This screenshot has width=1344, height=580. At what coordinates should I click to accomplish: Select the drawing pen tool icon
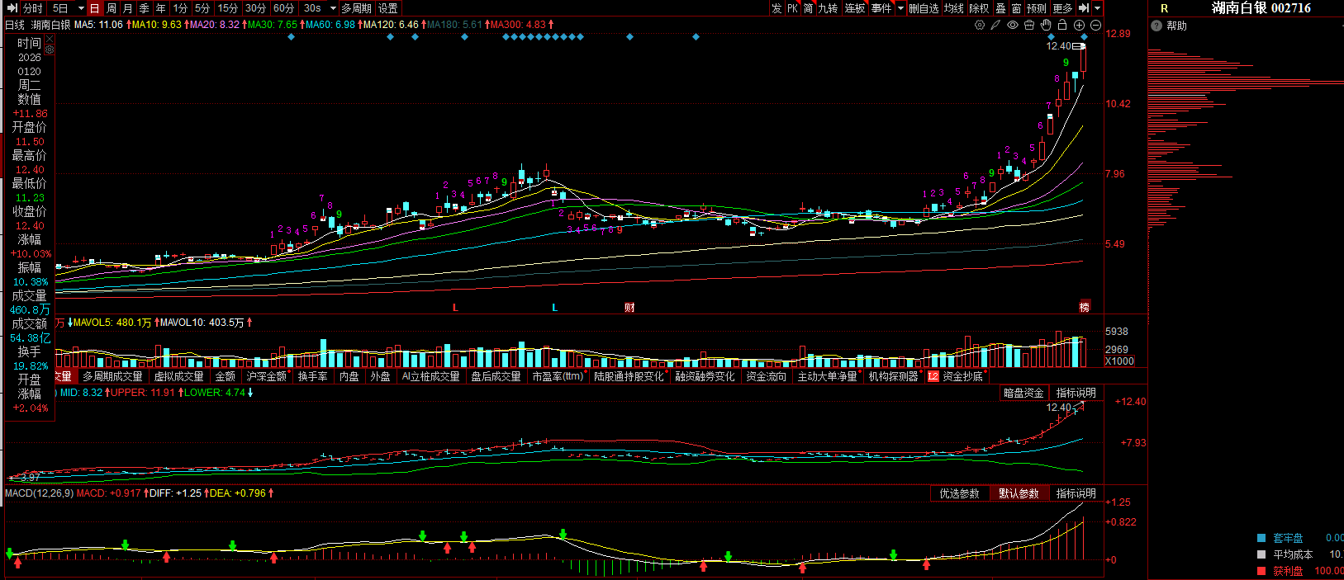pyautogui.click(x=996, y=25)
